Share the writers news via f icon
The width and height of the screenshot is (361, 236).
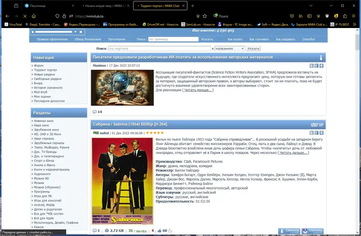click(x=317, y=66)
